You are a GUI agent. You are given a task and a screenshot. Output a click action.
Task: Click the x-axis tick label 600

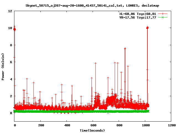[93, 125]
